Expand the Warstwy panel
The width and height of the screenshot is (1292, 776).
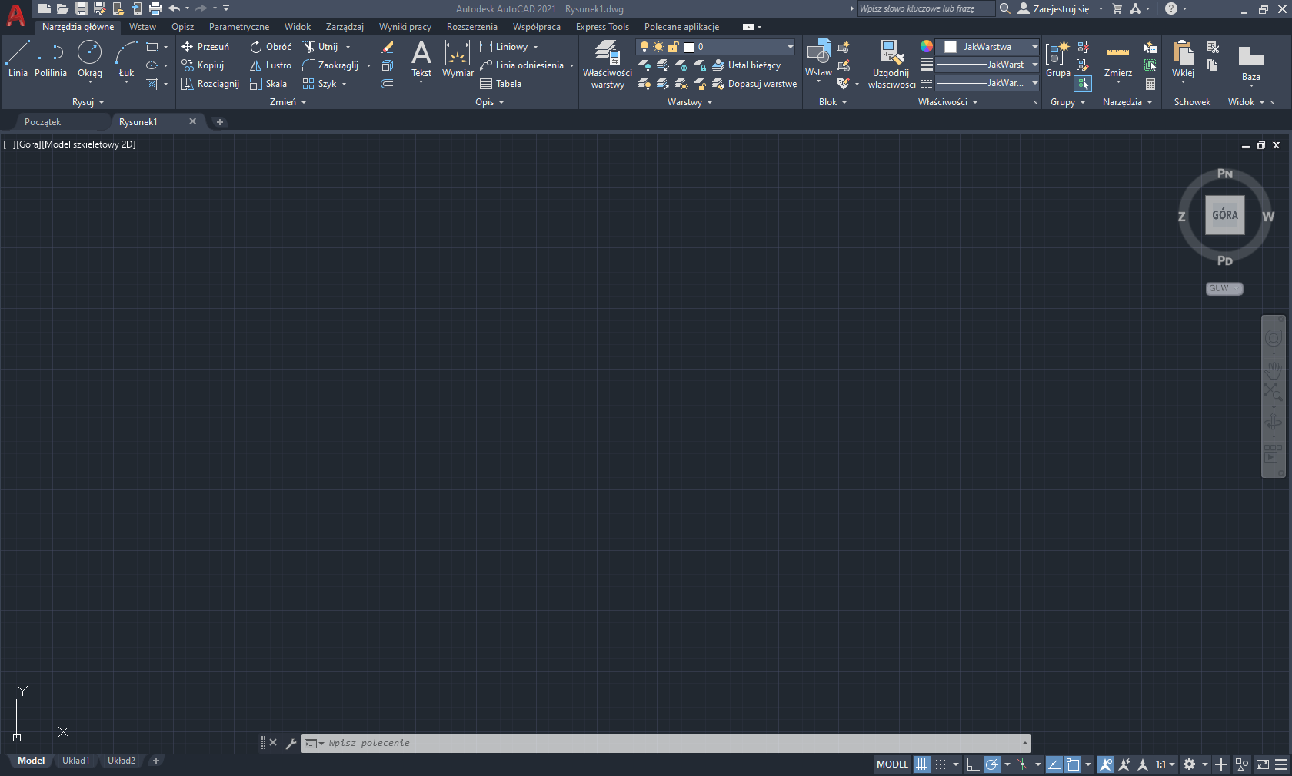(690, 102)
